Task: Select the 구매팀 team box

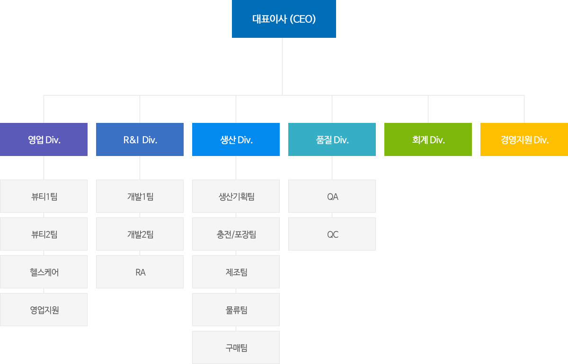Action: tap(236, 347)
